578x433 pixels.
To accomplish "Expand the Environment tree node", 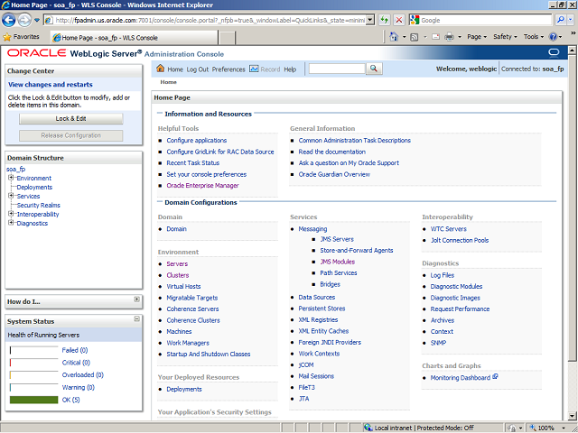I will [11, 178].
